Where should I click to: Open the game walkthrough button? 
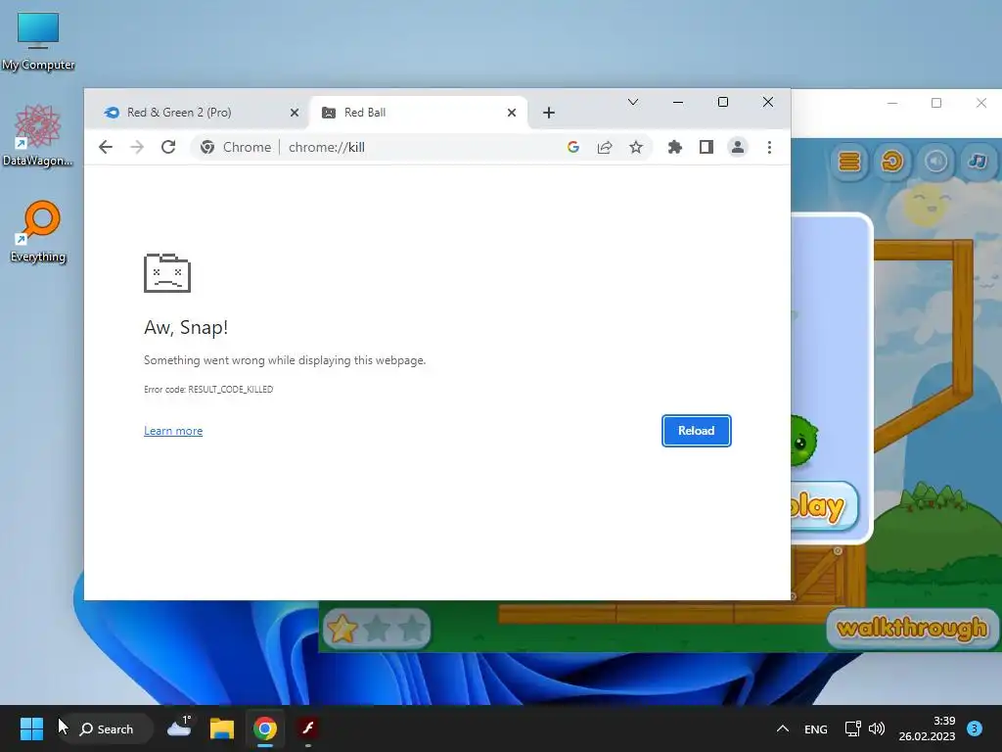coord(912,628)
